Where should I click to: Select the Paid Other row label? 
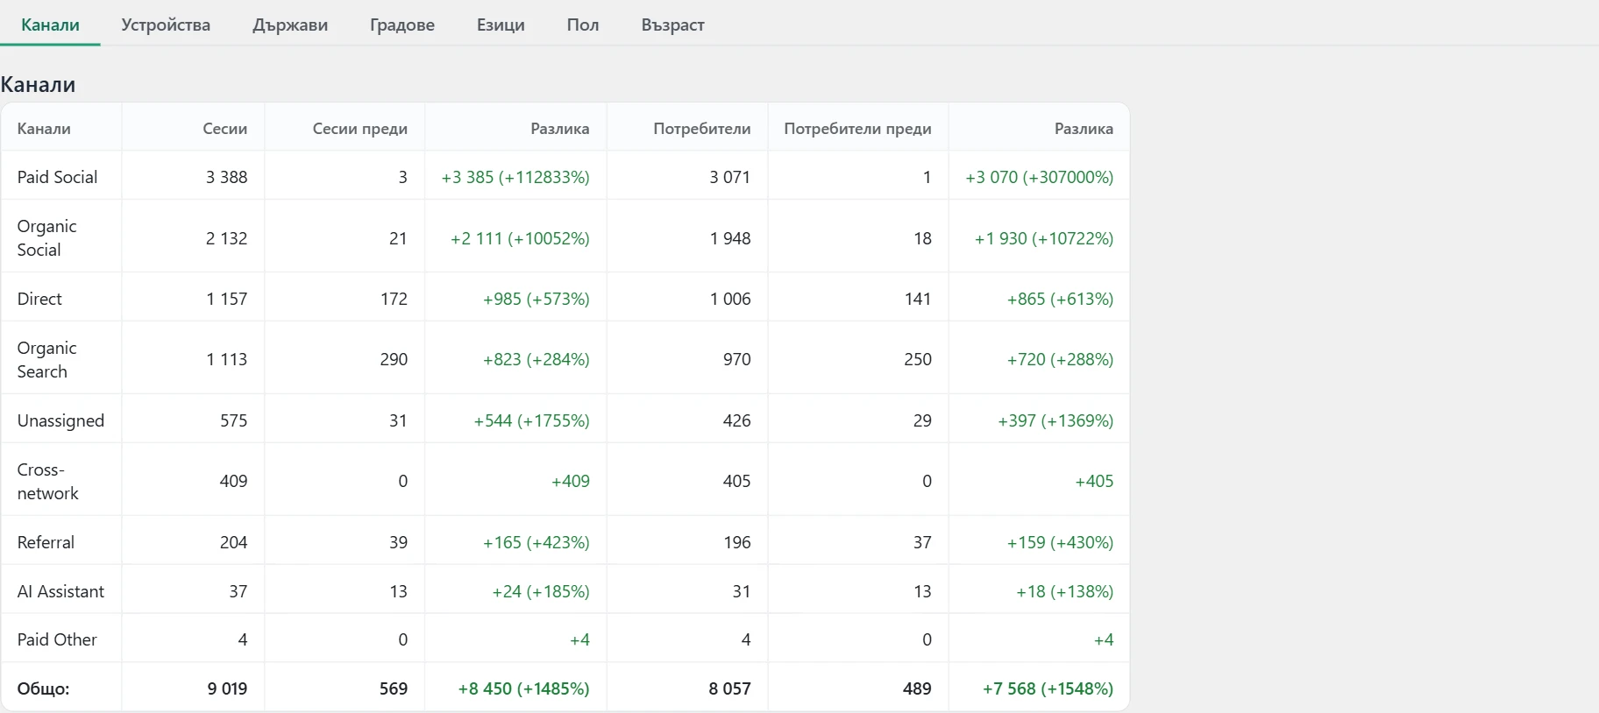coord(57,639)
